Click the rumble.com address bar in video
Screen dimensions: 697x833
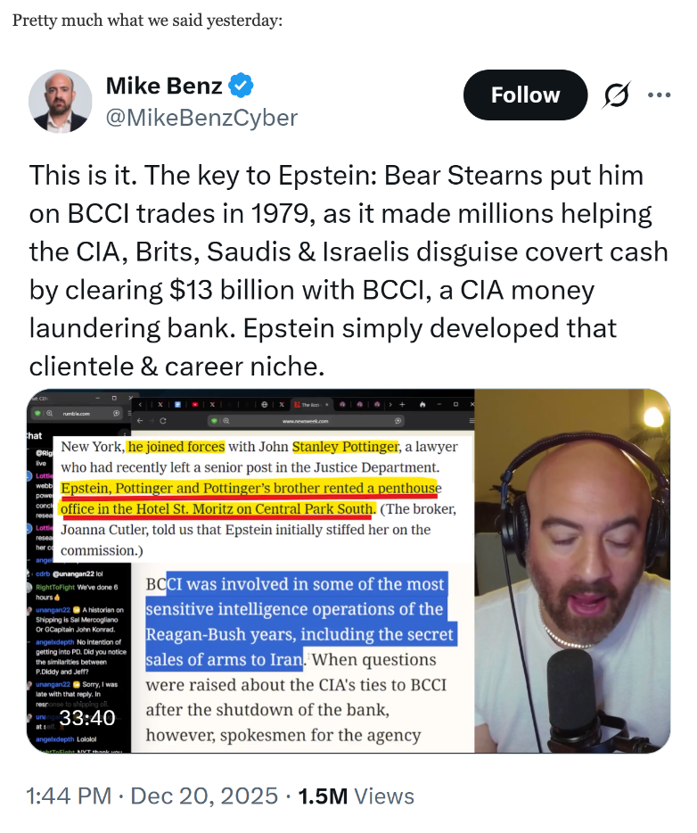tap(77, 413)
